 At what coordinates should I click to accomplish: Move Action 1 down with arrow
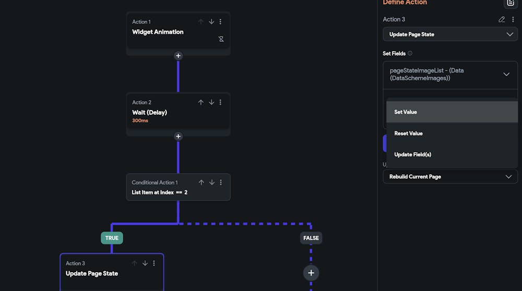211,22
